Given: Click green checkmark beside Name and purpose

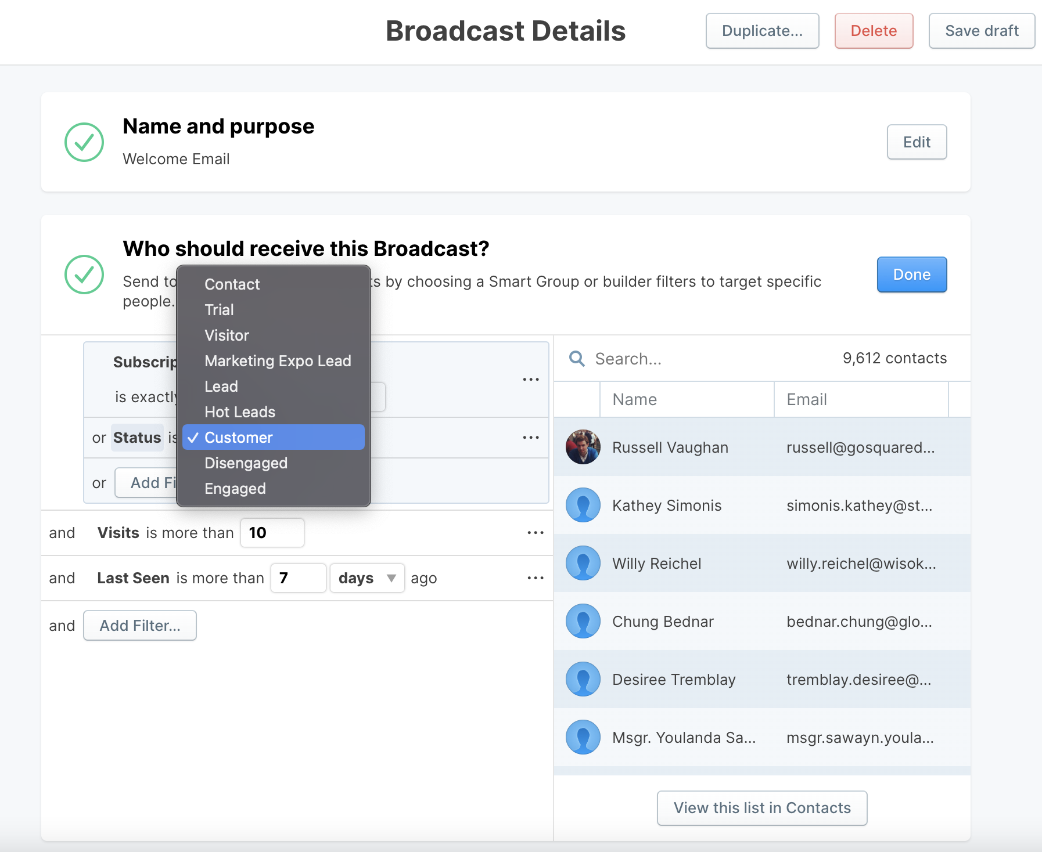Looking at the screenshot, I should pos(84,142).
